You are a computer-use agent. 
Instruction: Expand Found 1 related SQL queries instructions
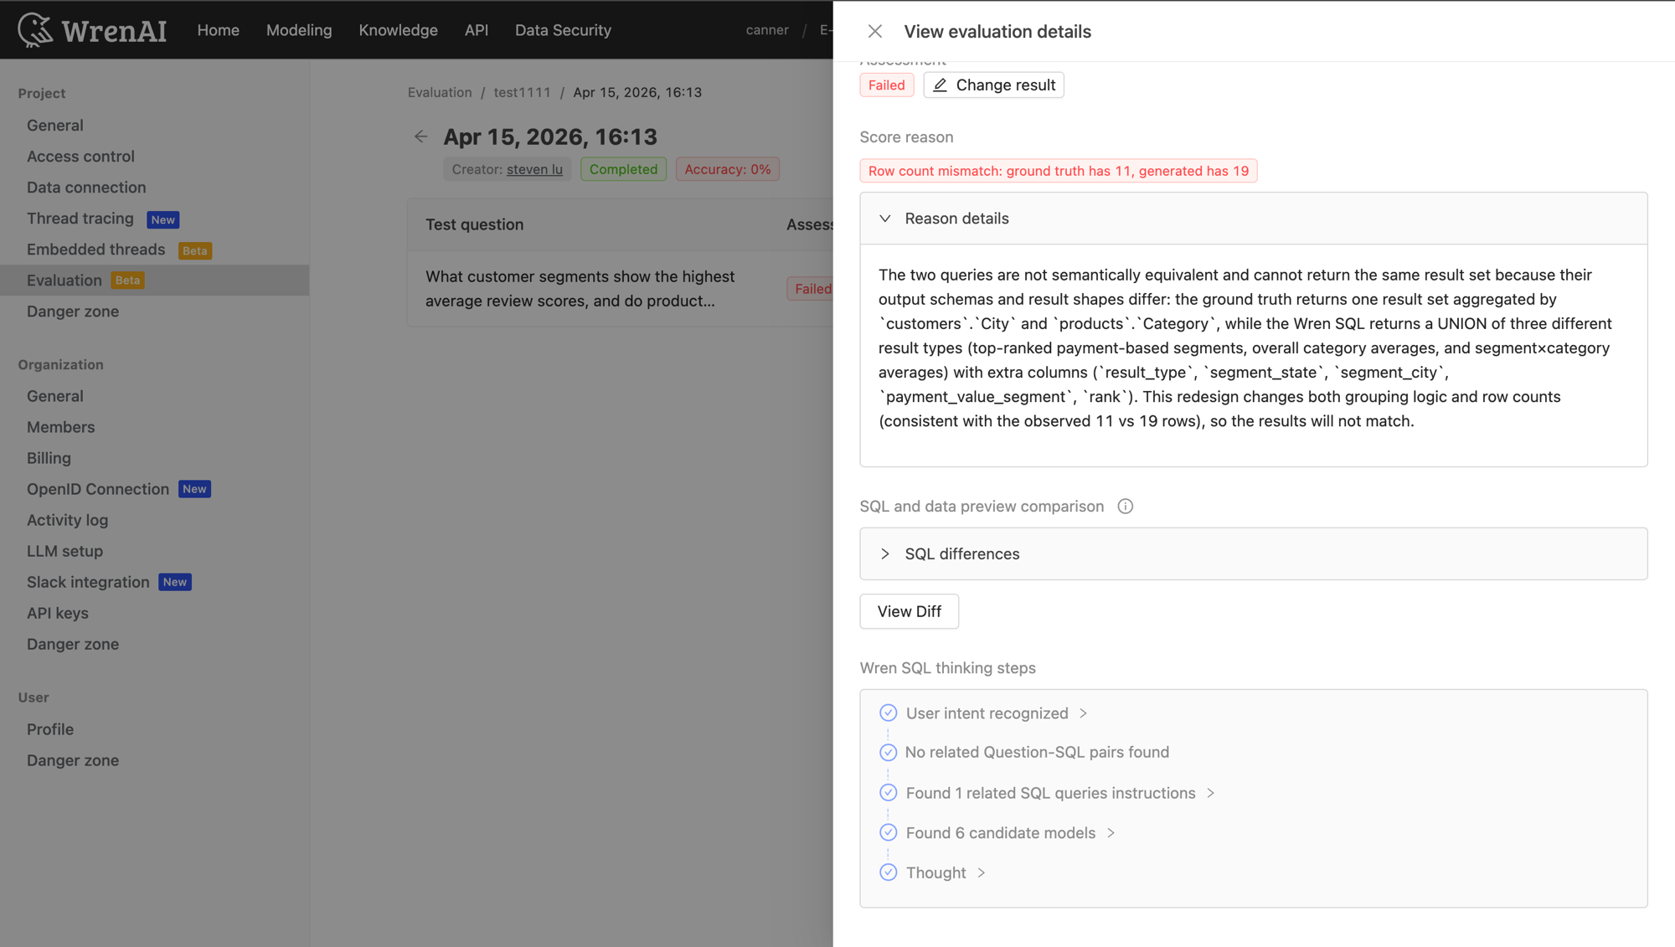click(1212, 793)
